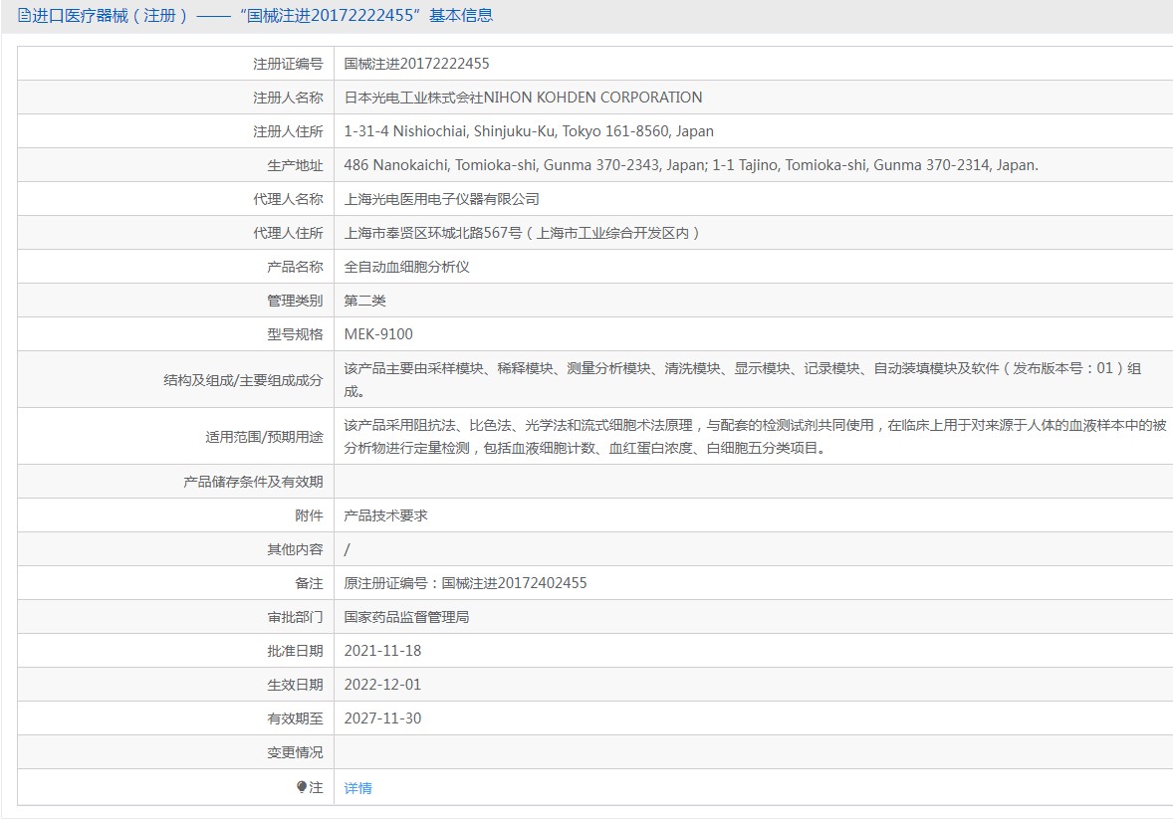Select structure description starting 该产品主要由采样模块
Image resolution: width=1173 pixels, height=820 pixels.
(x=742, y=380)
